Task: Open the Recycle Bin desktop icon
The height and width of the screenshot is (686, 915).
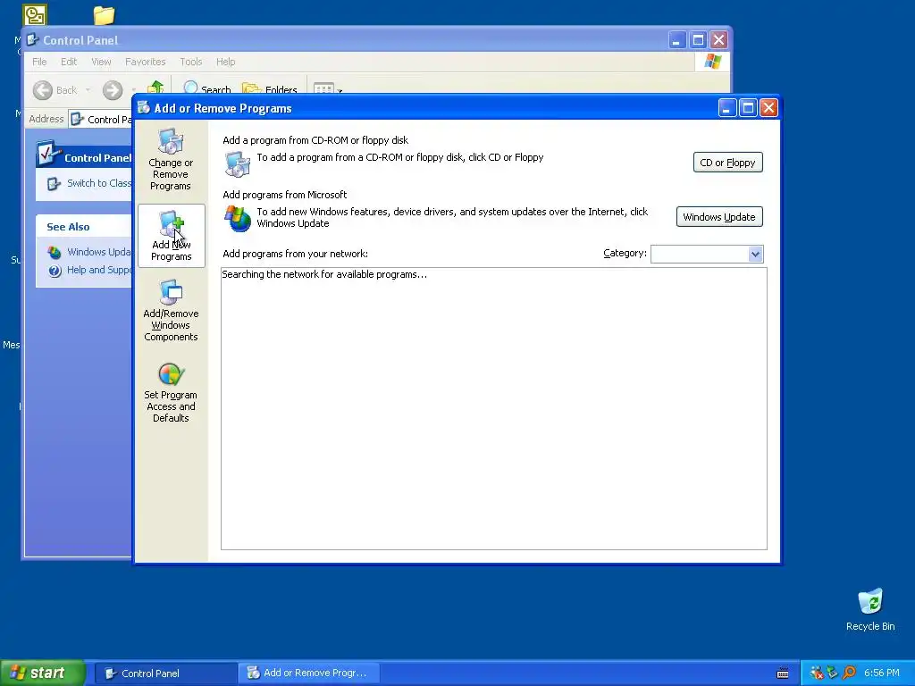Action: click(870, 609)
